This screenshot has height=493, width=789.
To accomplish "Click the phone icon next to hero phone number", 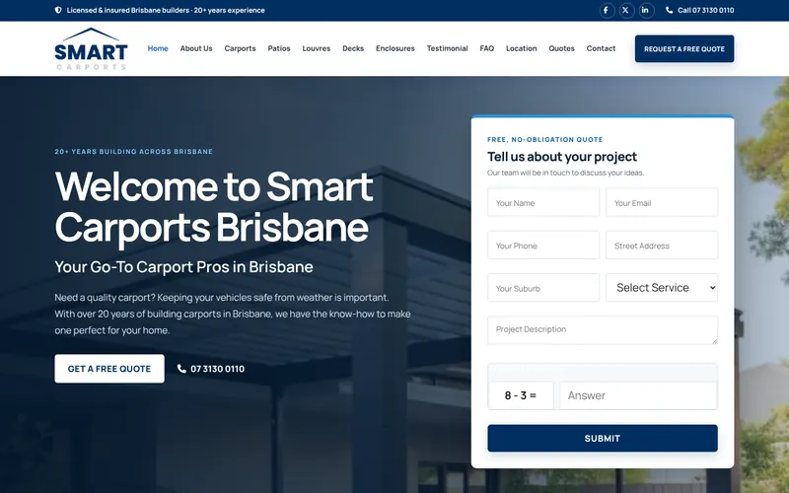I will (181, 369).
